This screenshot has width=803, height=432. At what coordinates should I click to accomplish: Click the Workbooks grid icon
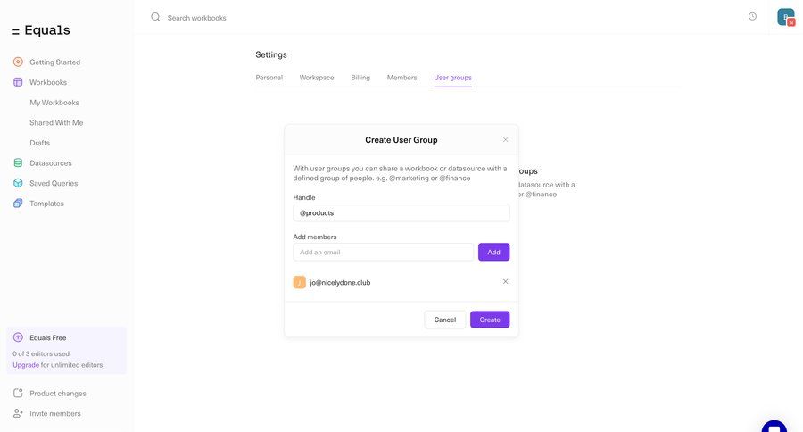[18, 82]
